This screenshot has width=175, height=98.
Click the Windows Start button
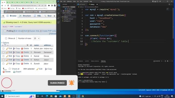(2, 96)
